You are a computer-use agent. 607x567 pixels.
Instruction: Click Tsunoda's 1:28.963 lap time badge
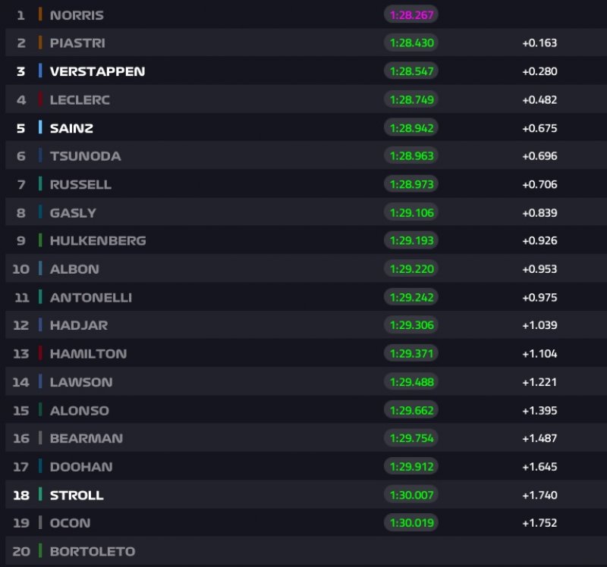[410, 156]
